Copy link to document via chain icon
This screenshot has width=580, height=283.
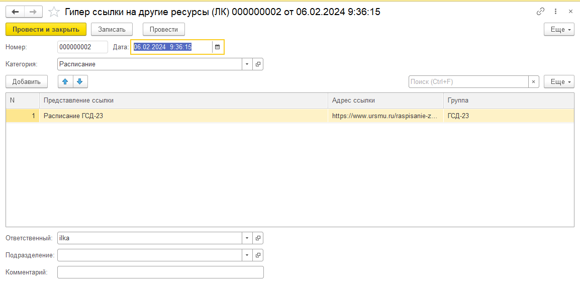tap(541, 12)
